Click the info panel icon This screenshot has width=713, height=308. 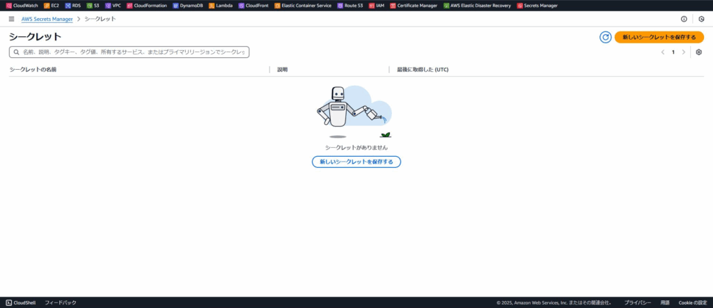pos(684,19)
